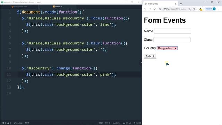Focus the Name text field

173,31
